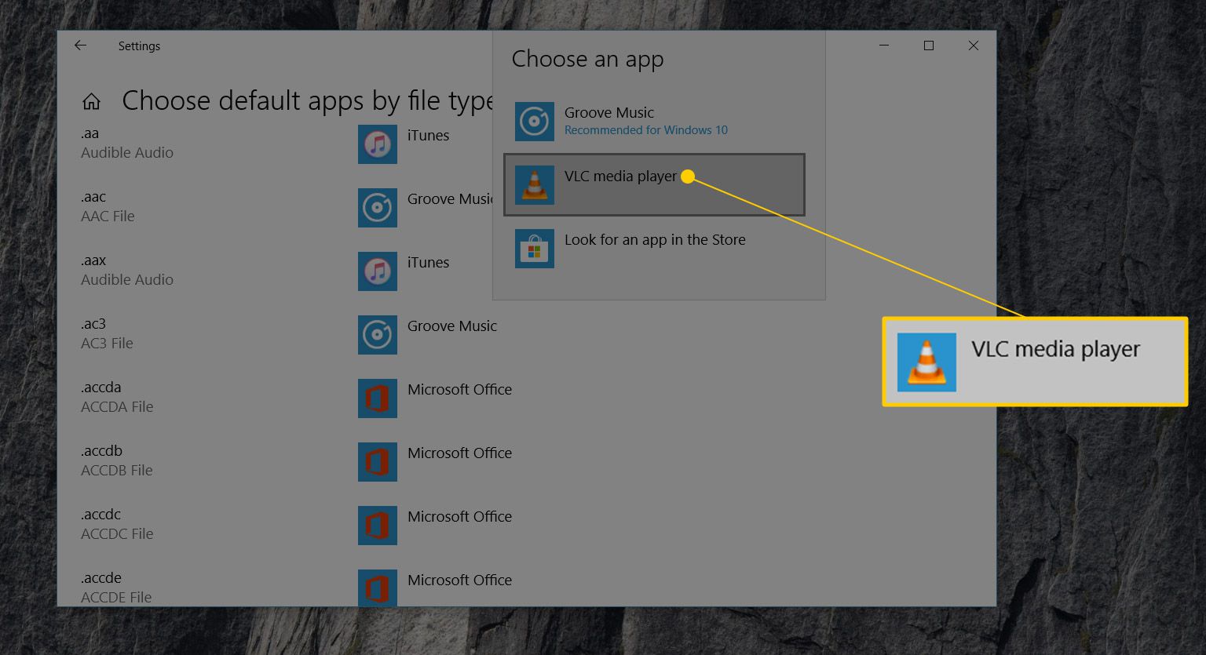
Task: Click the .accdb extension label
Action: point(101,451)
